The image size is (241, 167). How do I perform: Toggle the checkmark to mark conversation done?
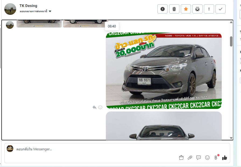coord(221,9)
